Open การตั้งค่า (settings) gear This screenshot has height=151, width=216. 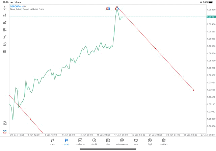[x=164, y=142]
